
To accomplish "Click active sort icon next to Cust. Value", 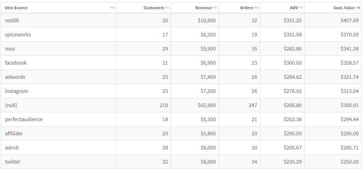I will (x=358, y=8).
